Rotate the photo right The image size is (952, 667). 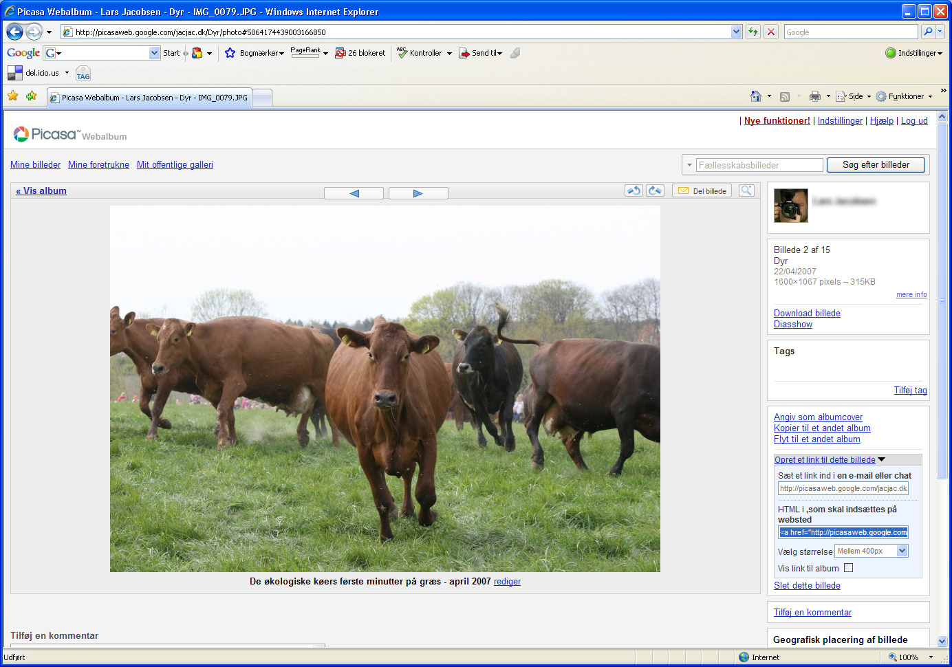pyautogui.click(x=655, y=190)
